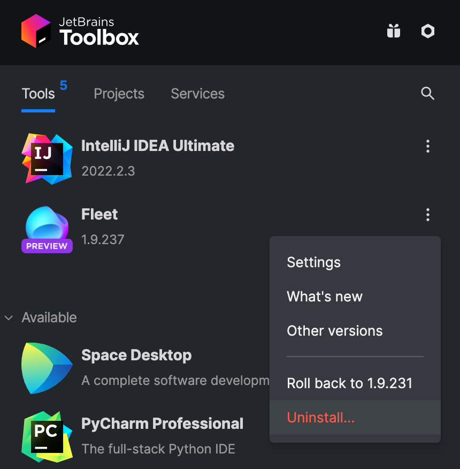Click the PREVIEW badge on Fleet
This screenshot has width=460, height=469.
click(x=47, y=246)
